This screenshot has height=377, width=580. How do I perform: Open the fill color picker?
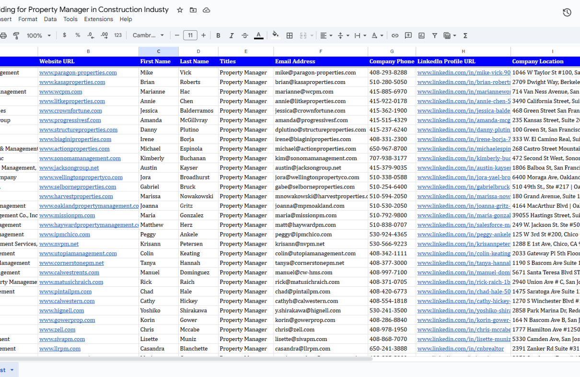(x=276, y=35)
